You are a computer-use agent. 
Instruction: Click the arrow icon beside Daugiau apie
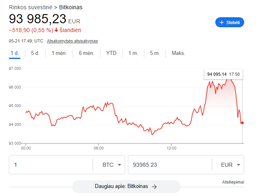coord(154,187)
